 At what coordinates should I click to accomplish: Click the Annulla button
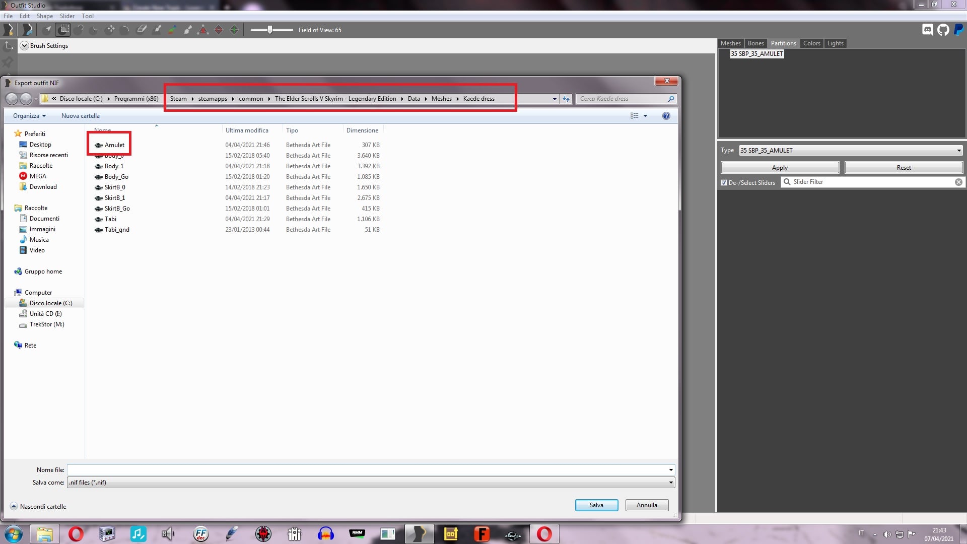click(x=647, y=505)
